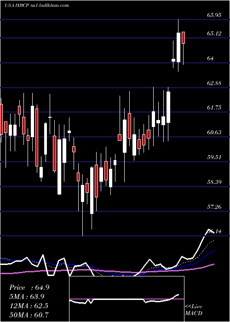Click the 60.63 price level label
Viewport: 230px width, 322px height.
click(214, 132)
